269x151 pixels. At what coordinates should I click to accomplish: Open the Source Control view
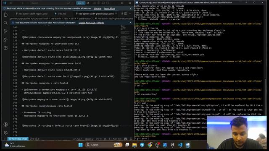point(5,31)
